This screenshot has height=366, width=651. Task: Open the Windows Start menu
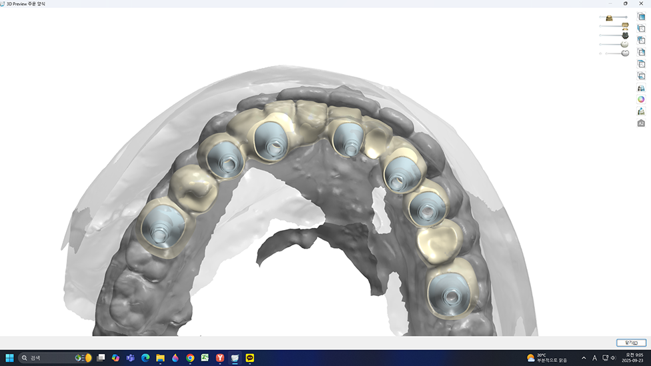click(9, 358)
